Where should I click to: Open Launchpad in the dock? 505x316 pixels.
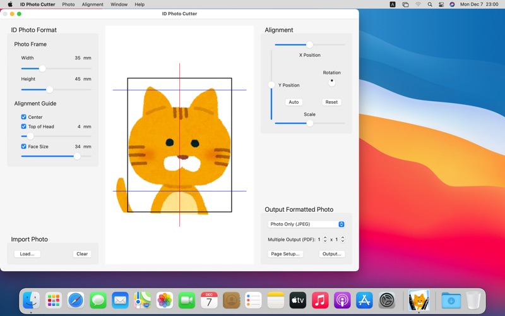coord(54,300)
